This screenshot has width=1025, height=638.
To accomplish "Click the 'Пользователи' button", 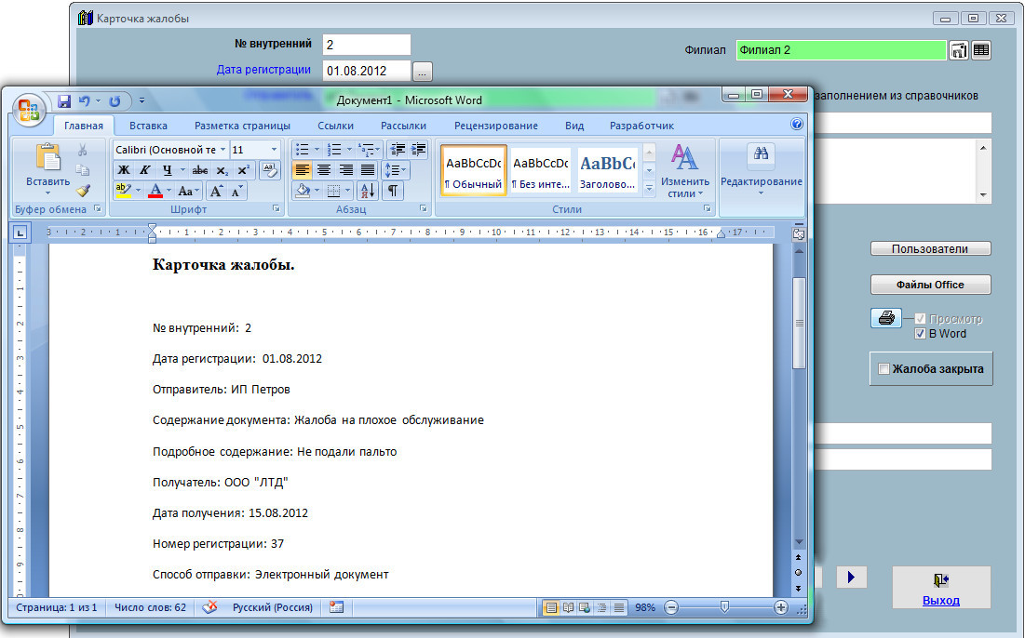I will point(930,249).
